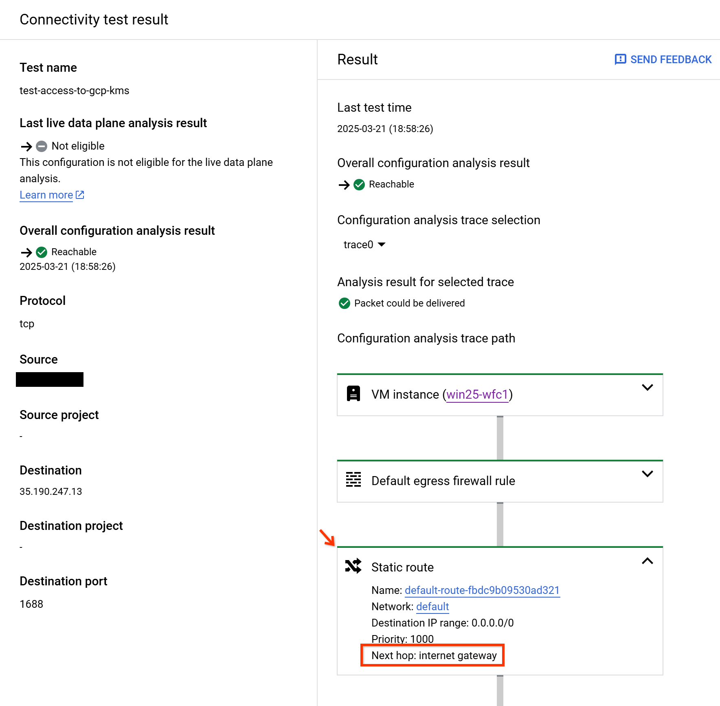Screen dimensions: 720x706
Task: Click the firewall rule icon beside Default egress firewall rule
Action: click(x=353, y=480)
